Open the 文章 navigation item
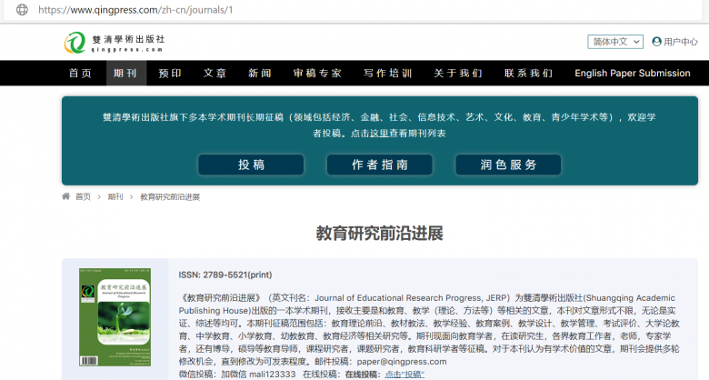The height and width of the screenshot is (380, 709). [x=215, y=74]
